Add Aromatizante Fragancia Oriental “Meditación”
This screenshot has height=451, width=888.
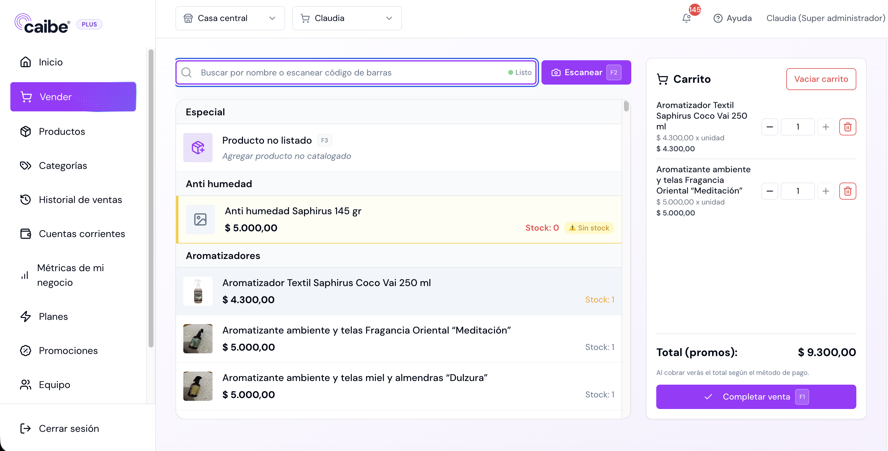[x=399, y=339]
